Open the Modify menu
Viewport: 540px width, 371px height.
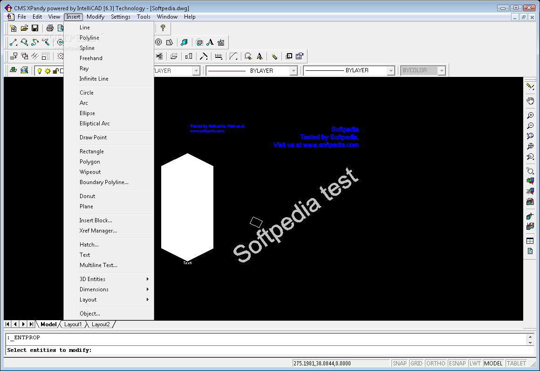(x=96, y=16)
